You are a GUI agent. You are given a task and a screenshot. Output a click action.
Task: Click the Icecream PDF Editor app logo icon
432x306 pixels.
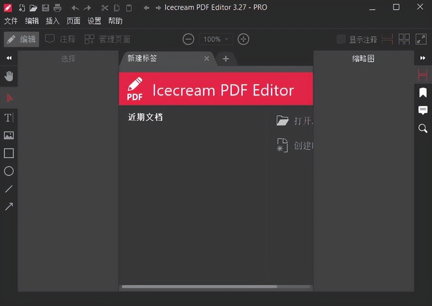click(8, 7)
